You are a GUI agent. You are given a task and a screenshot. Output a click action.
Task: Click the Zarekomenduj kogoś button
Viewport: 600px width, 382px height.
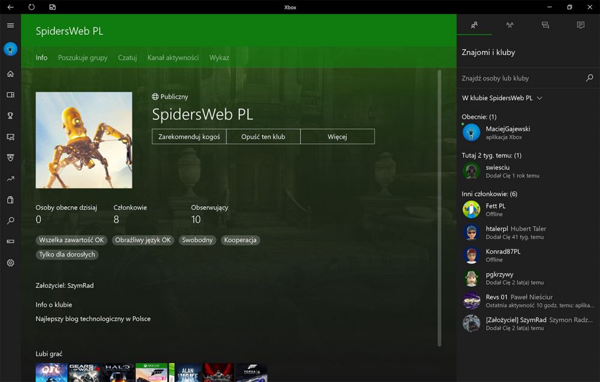(189, 137)
